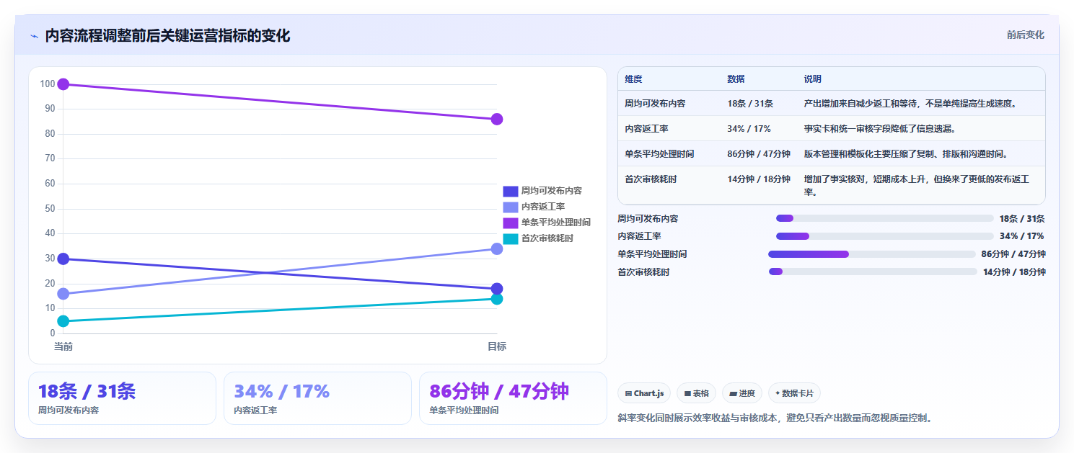Click the 单条平均处理时间 progress bar
Screen dimensions: 1074x453
point(872,254)
